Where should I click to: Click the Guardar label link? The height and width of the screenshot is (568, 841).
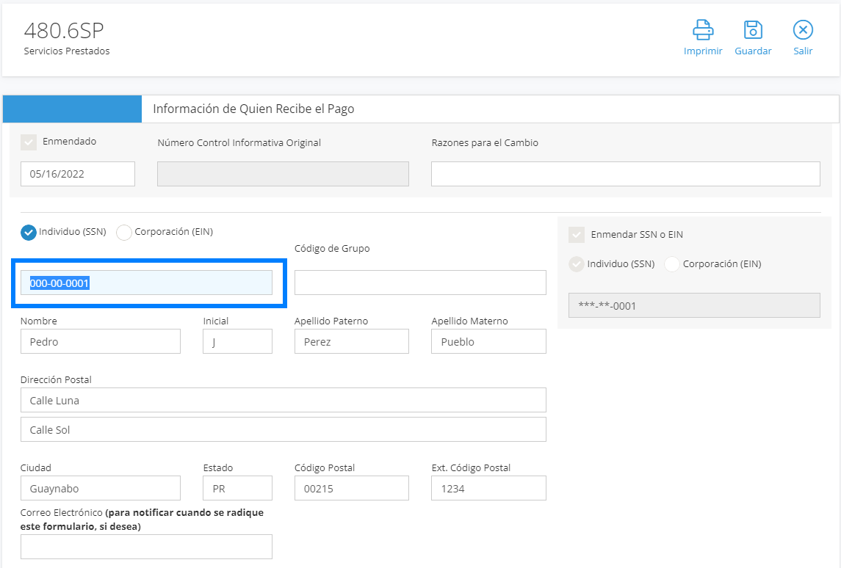753,51
